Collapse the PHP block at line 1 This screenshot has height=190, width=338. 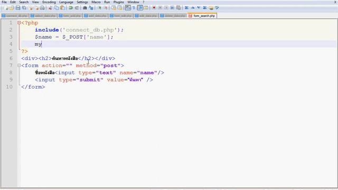coord(19,23)
